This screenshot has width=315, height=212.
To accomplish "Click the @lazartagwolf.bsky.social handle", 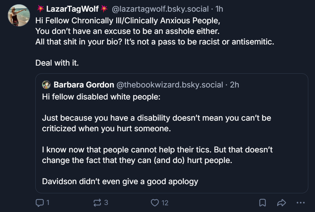I will click(160, 9).
